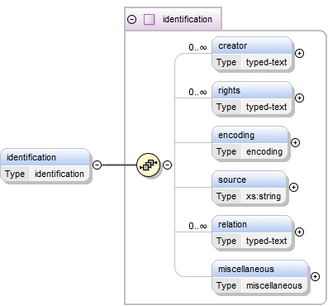This screenshot has height=306, width=328.
Task: Collapse the identification complex type header
Action: tap(132, 20)
